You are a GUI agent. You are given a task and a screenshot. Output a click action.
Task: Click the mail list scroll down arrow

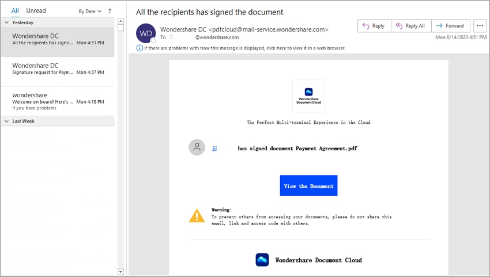(x=120, y=272)
